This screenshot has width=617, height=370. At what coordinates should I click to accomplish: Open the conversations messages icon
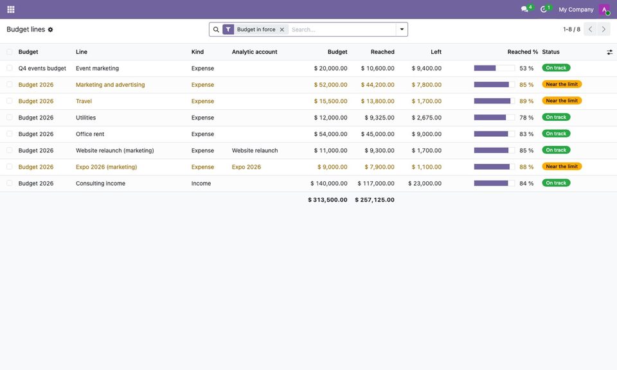click(524, 9)
